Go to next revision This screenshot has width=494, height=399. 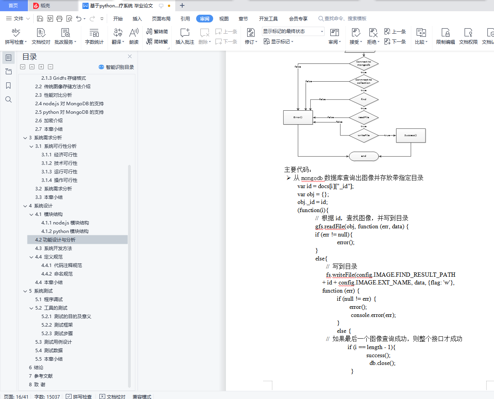(x=395, y=41)
